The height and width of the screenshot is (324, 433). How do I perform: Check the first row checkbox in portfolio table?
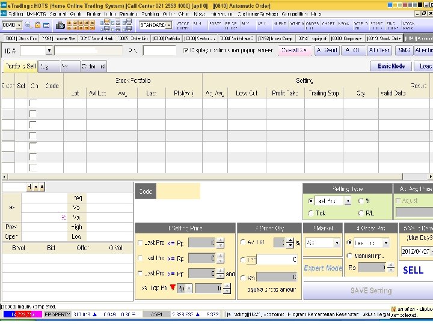coord(33,103)
